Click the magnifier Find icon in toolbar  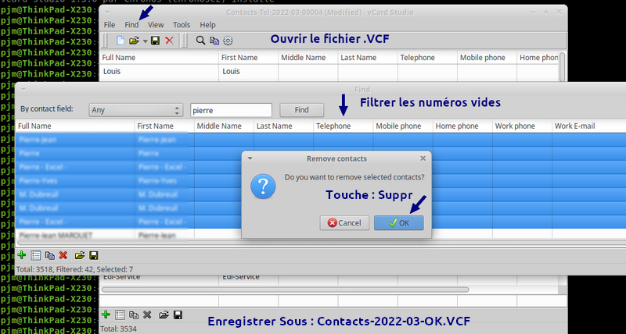(200, 41)
